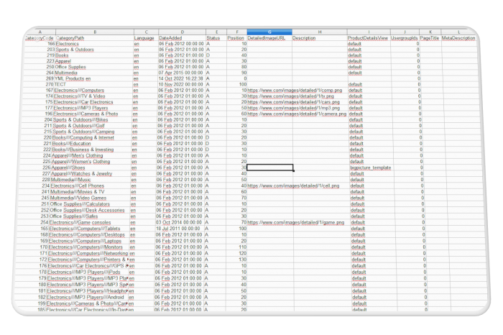Open the camera.png image URL cell
This screenshot has height=335, width=503.
pos(297,114)
